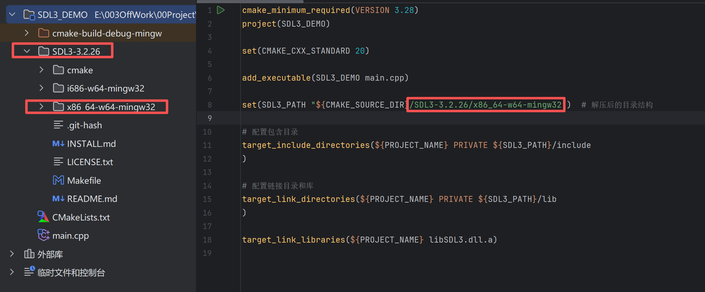Viewport: 705px width, 292px height.
Task: Expand the 外部库 node
Action: [x=12, y=254]
